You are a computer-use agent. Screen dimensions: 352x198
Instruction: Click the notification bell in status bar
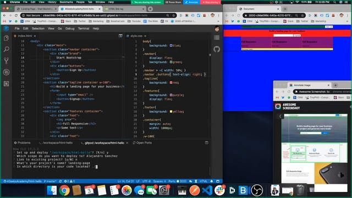[x=211, y=181]
